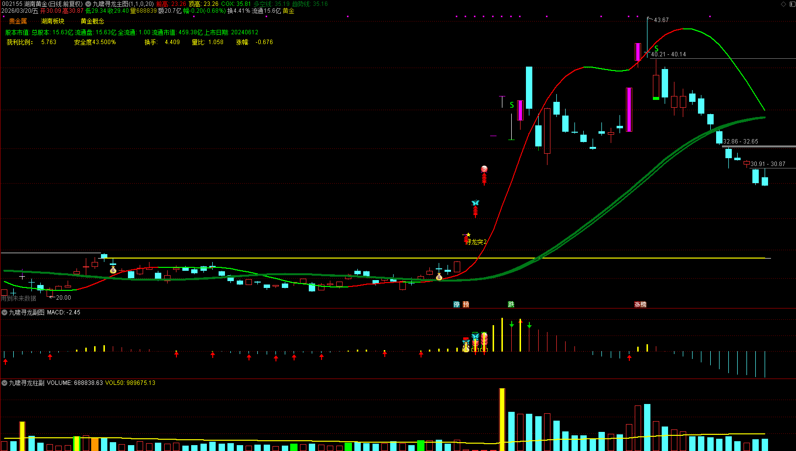Click the green S sell signal near 40.21
The image size is (796, 451).
click(x=656, y=48)
